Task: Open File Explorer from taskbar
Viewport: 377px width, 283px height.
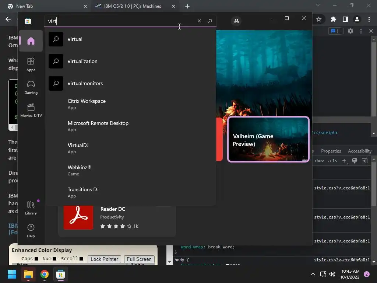Action: (x=28, y=274)
